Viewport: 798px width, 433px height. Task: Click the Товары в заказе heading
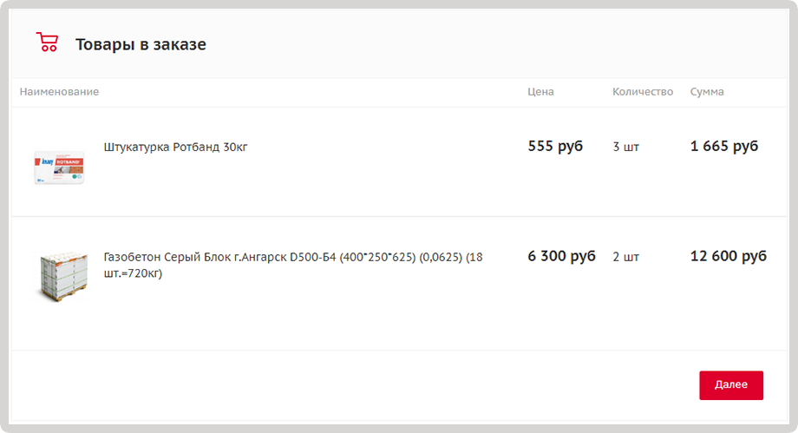pyautogui.click(x=141, y=44)
